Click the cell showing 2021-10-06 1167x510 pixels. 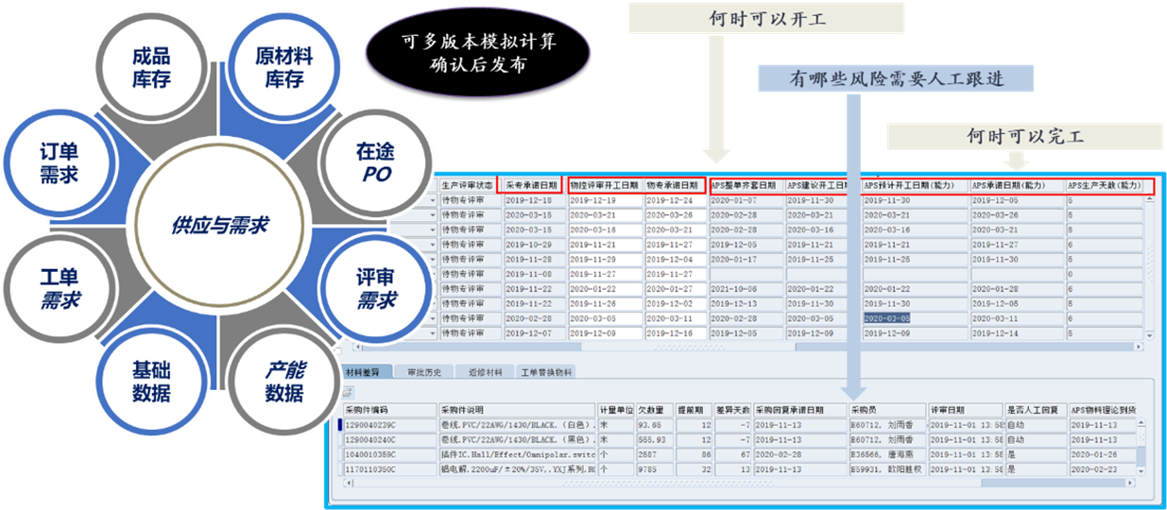(x=746, y=289)
